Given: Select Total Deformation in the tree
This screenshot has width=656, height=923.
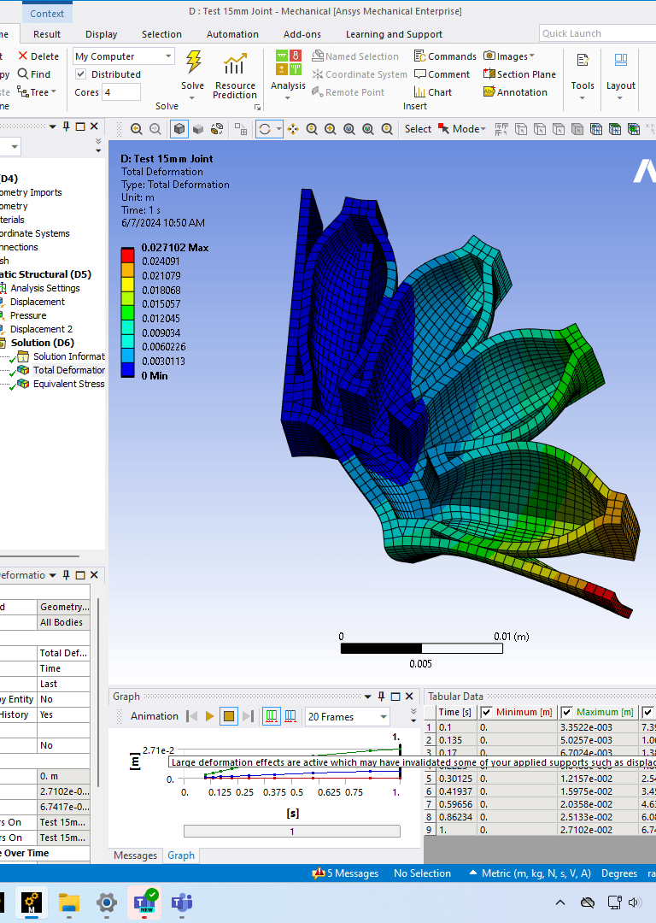Looking at the screenshot, I should click(x=69, y=370).
